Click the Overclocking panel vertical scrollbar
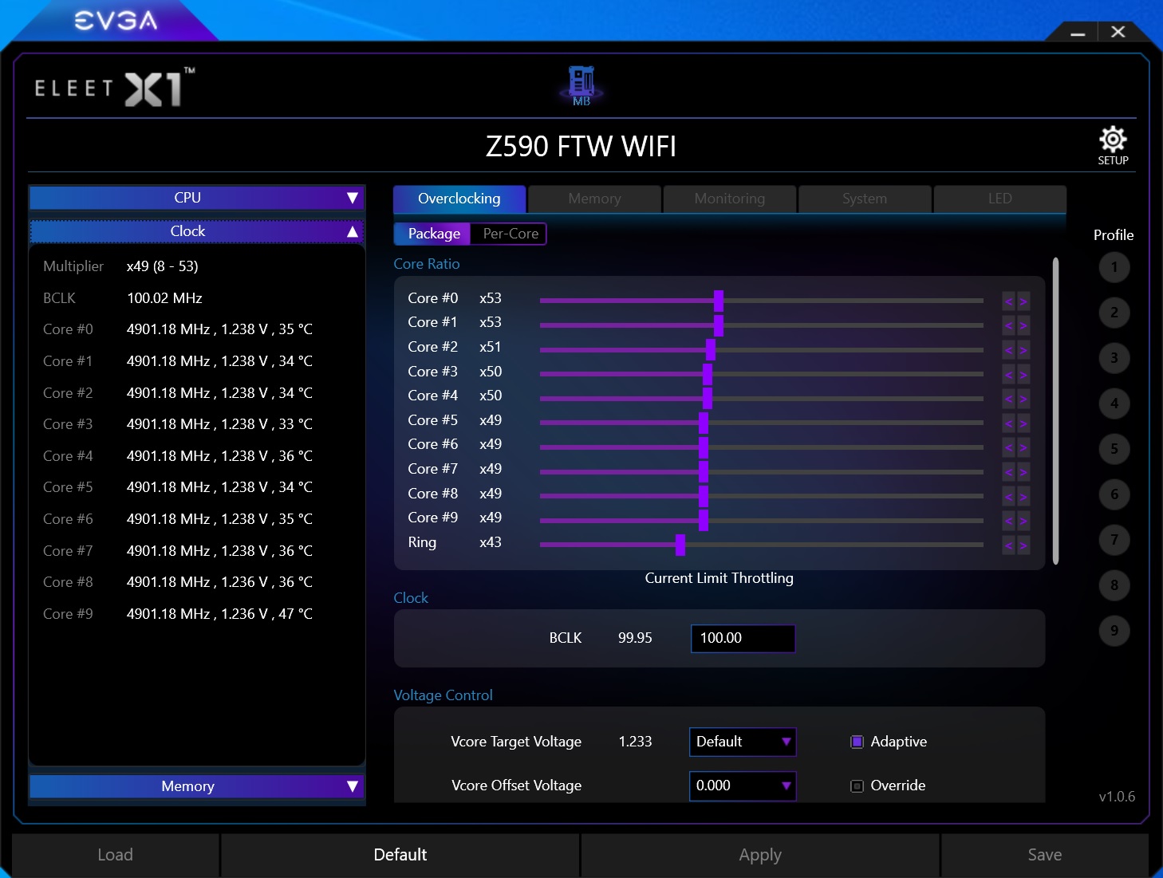This screenshot has width=1163, height=878. point(1056,411)
